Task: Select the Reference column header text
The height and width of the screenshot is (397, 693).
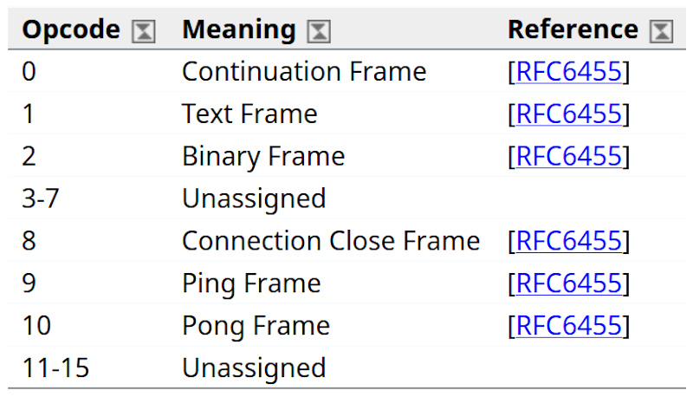Action: [573, 30]
